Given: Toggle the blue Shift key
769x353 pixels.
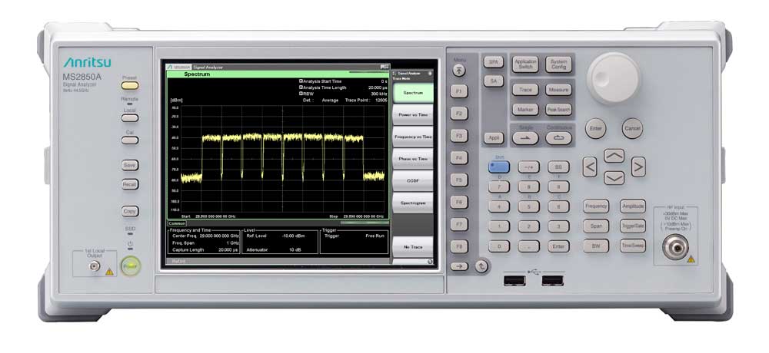Looking at the screenshot, I should 499,167.
